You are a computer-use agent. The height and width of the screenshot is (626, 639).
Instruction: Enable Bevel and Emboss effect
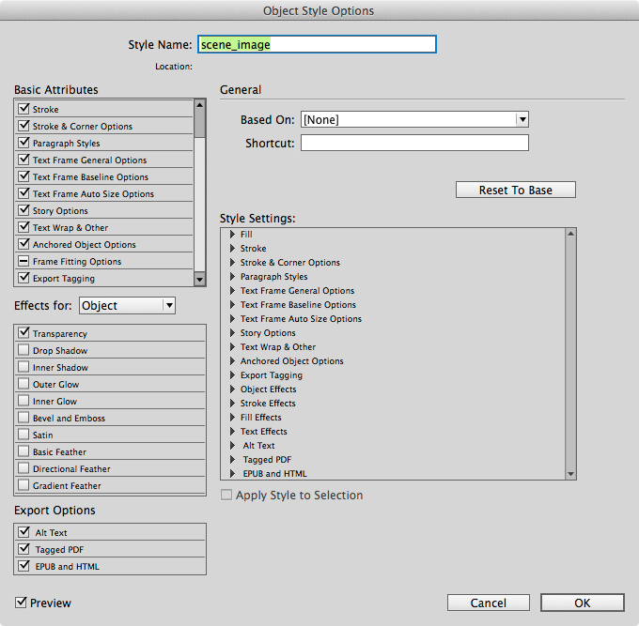click(x=23, y=418)
